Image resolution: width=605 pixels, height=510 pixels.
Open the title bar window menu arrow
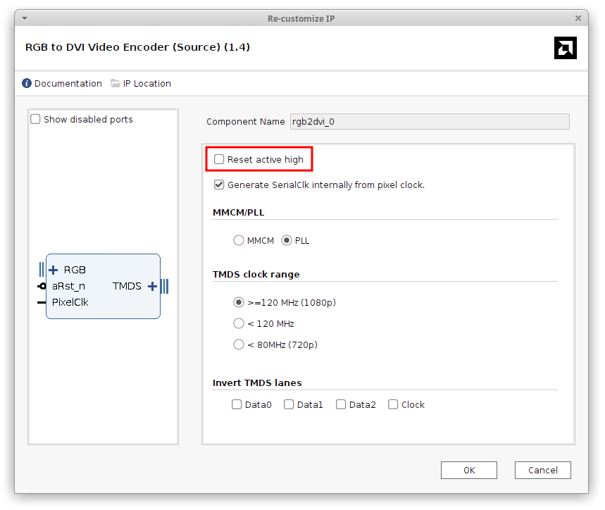[25, 18]
